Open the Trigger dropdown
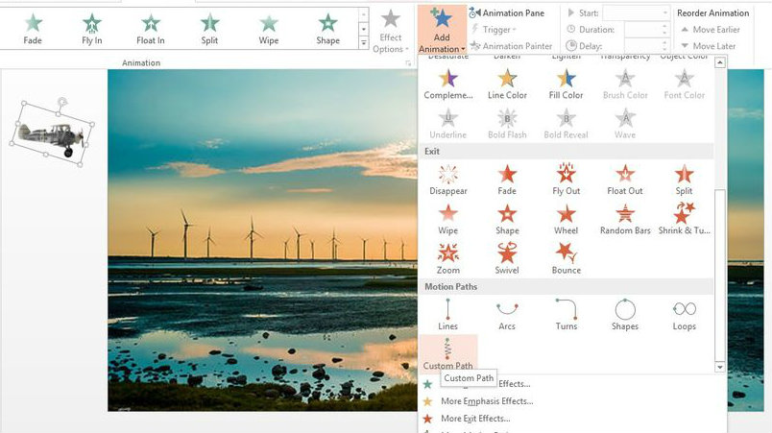Image resolution: width=772 pixels, height=433 pixels. point(494,30)
